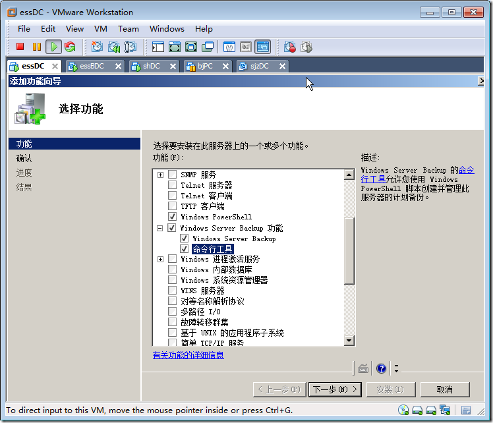Click the keyboard icon beside help

tap(363, 368)
